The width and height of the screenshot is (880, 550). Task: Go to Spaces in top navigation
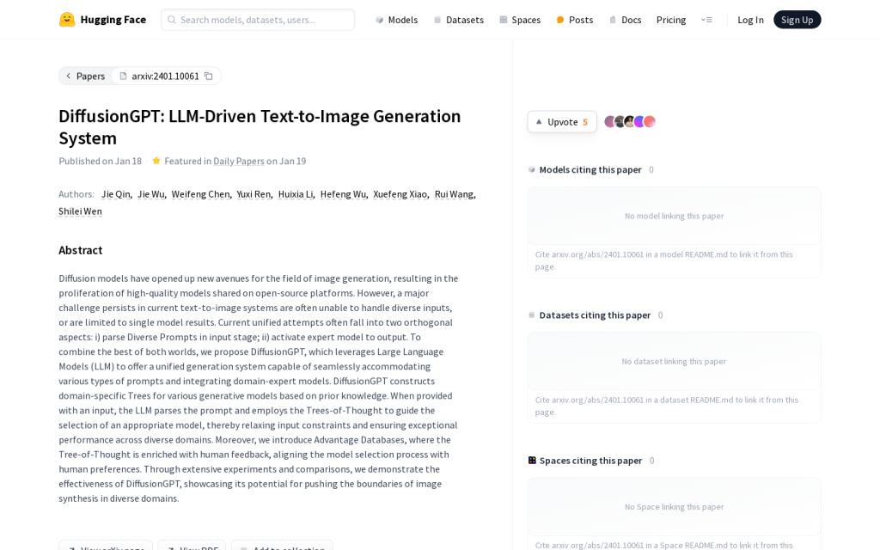click(520, 20)
